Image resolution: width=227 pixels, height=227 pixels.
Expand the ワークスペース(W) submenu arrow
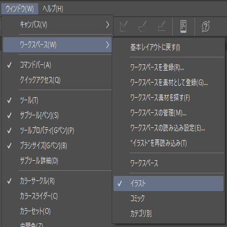click(108, 45)
